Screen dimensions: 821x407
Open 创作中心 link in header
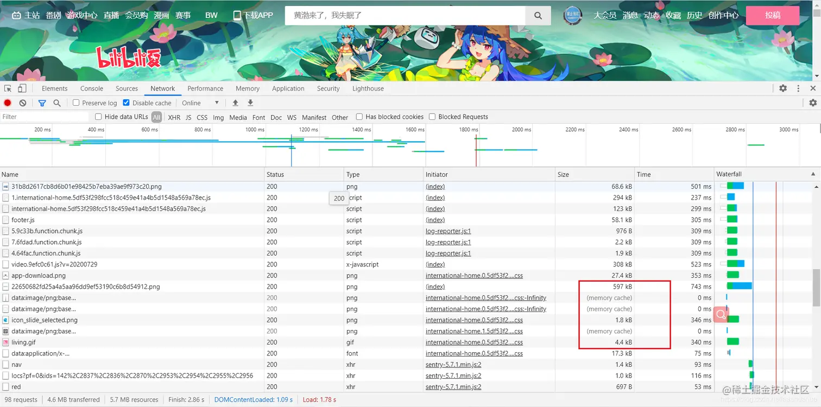coord(723,15)
